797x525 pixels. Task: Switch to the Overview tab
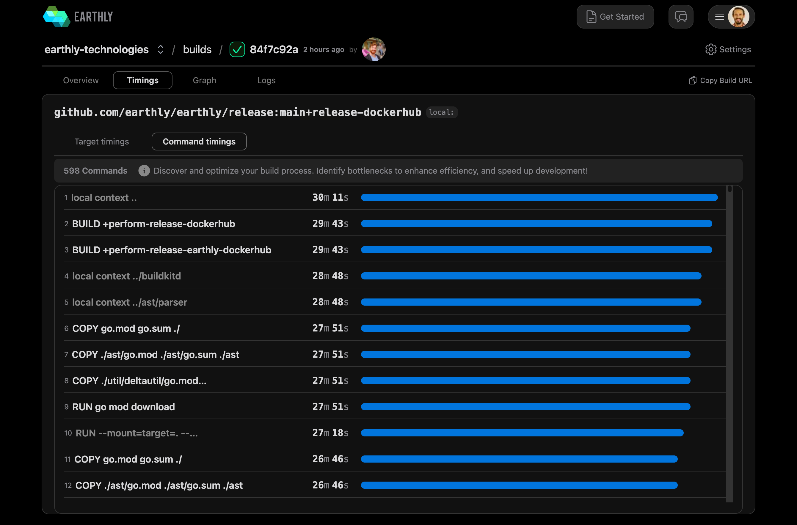tap(81, 80)
